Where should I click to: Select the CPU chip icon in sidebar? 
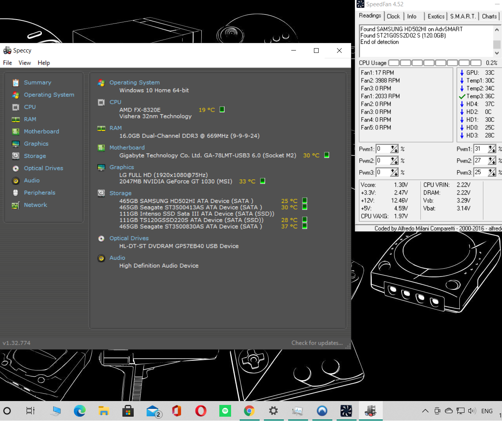click(x=16, y=107)
